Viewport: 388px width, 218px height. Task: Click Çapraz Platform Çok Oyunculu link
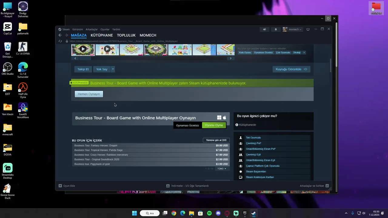pos(263,166)
